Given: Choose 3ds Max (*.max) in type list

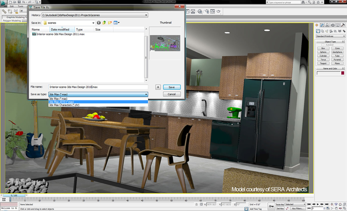Looking at the screenshot, I should (98, 98).
